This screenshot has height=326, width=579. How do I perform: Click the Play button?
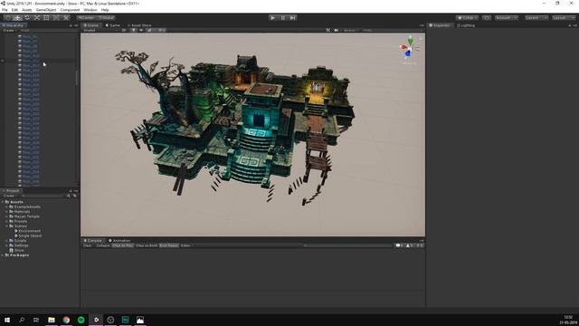[272, 18]
